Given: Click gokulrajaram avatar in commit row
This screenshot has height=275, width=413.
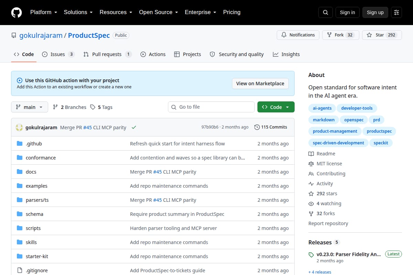Looking at the screenshot, I should pyautogui.click(x=19, y=127).
